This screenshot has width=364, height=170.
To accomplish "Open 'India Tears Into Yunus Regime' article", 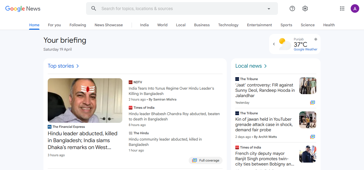I will pos(171,91).
